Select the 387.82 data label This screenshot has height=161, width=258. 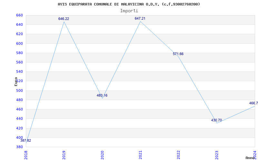(26, 141)
